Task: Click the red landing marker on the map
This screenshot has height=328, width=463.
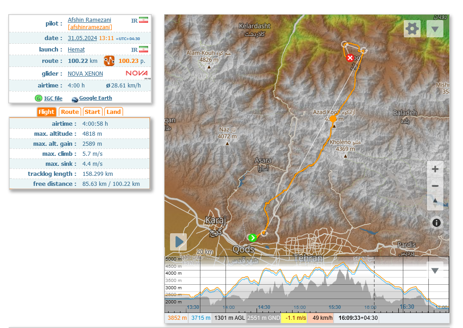Action: click(x=350, y=58)
